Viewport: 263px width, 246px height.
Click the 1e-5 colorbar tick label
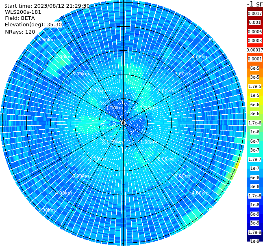click(255, 95)
